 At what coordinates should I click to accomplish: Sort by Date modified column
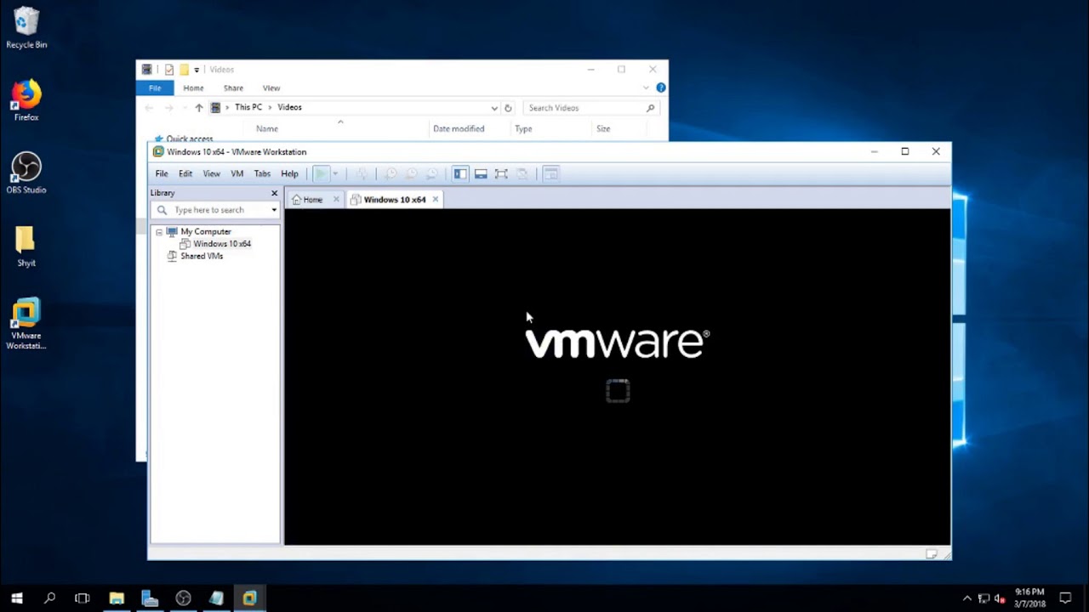point(459,129)
